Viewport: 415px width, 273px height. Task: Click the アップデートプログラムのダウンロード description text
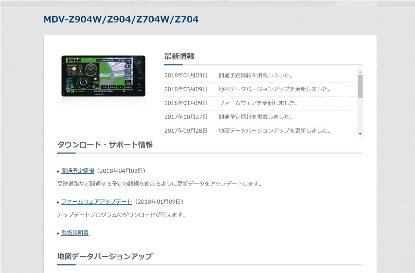[x=121, y=215]
